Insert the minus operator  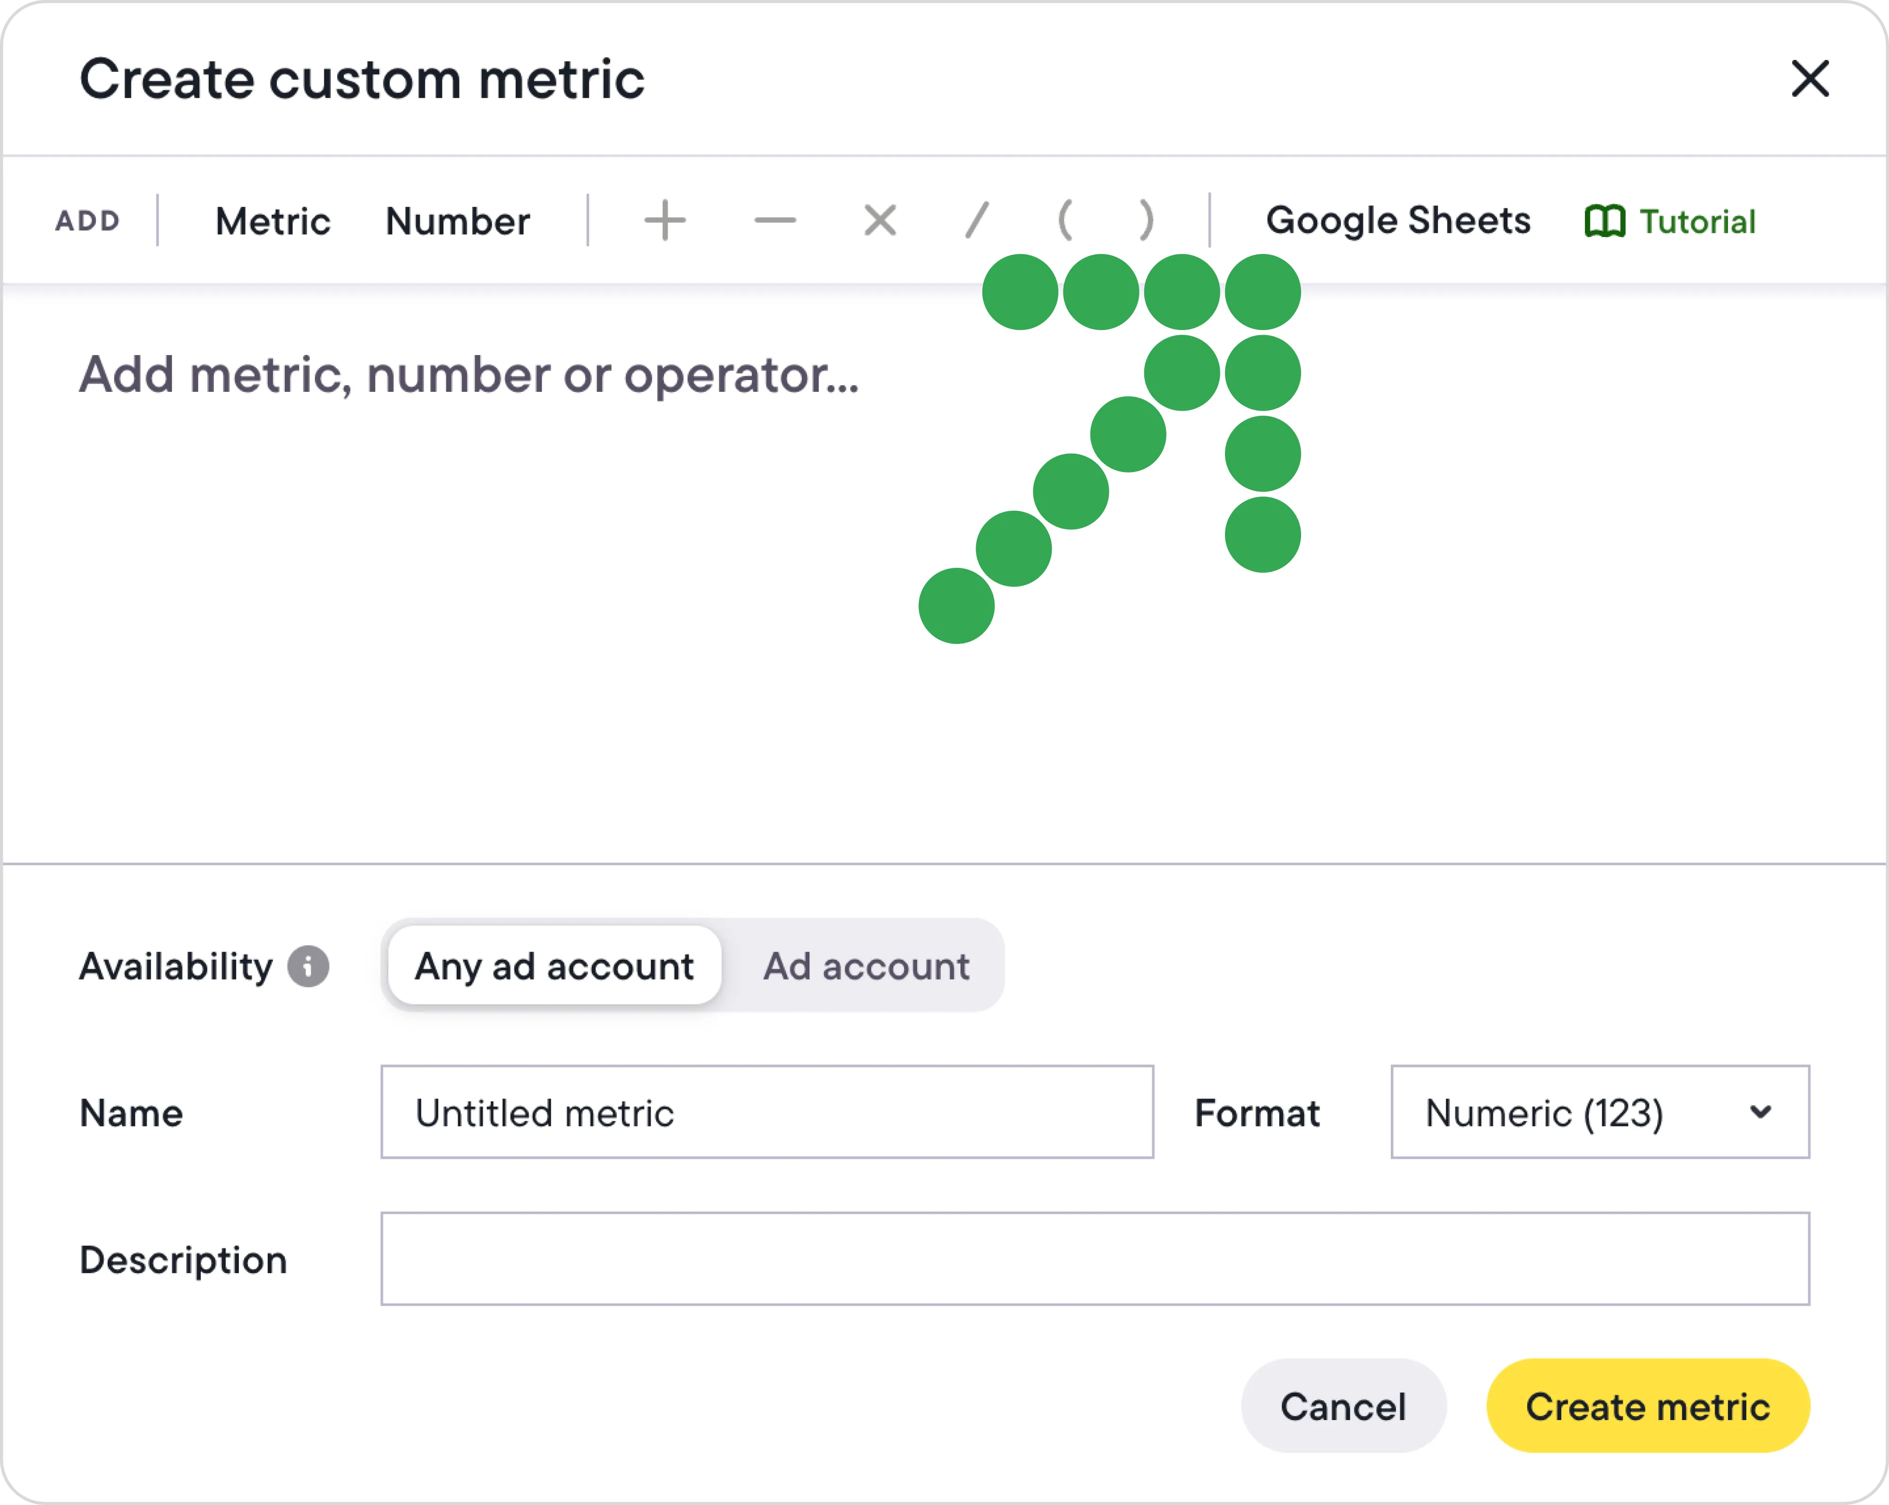tap(774, 221)
